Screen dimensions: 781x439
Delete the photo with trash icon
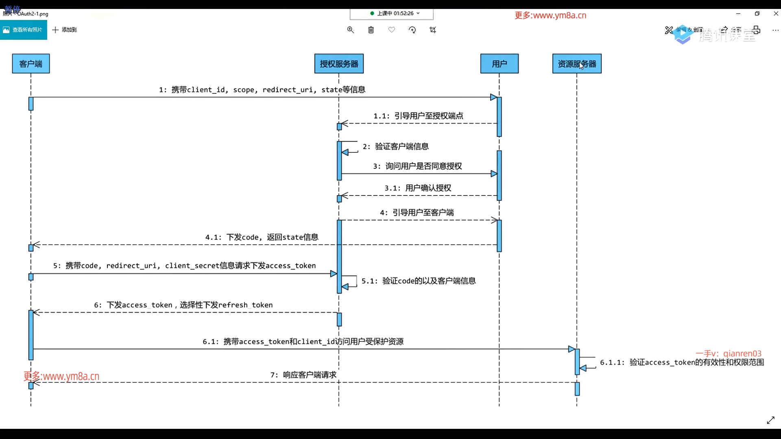pos(371,30)
